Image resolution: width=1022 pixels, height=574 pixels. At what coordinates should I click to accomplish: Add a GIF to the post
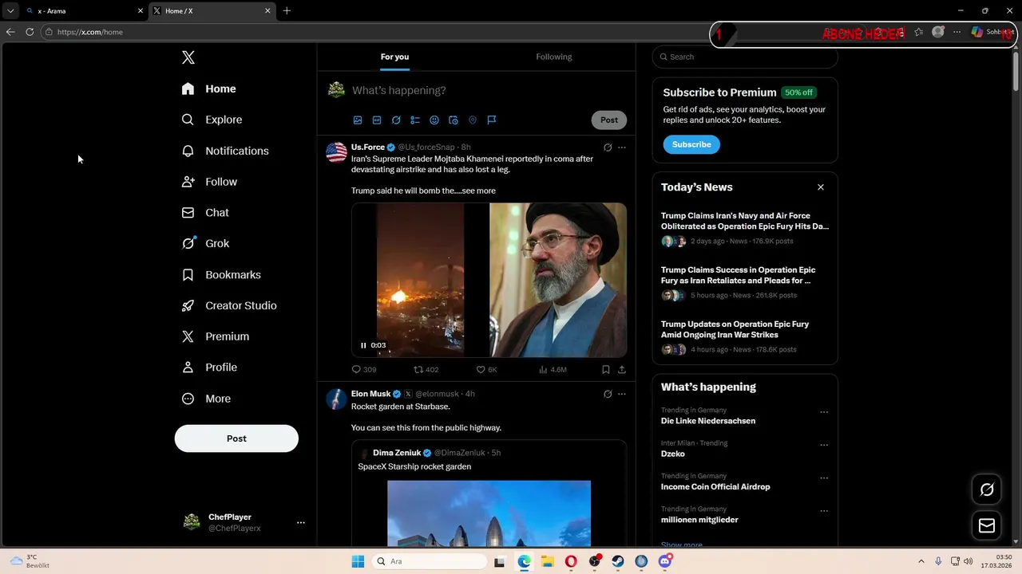pyautogui.click(x=377, y=120)
